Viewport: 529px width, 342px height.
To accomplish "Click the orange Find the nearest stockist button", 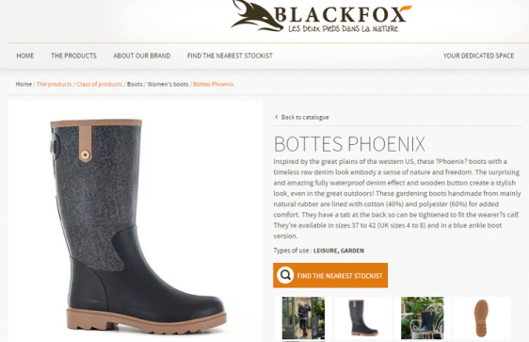I will click(330, 275).
